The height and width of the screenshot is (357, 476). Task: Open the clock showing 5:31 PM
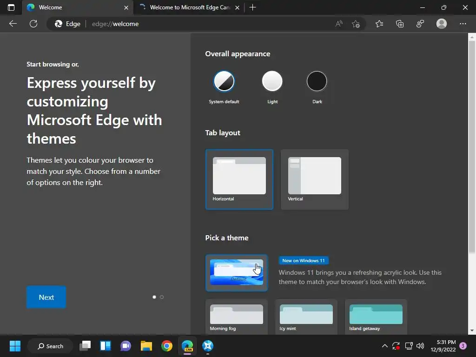[x=443, y=346]
